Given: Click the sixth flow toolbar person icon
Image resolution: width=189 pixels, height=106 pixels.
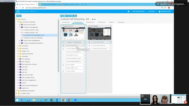Looking at the screenshot, I should click(x=76, y=16).
